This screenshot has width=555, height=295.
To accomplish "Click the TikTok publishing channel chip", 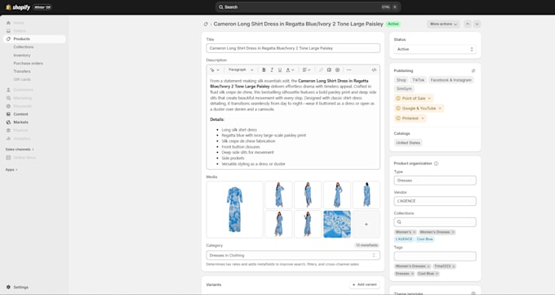I will pos(418,80).
